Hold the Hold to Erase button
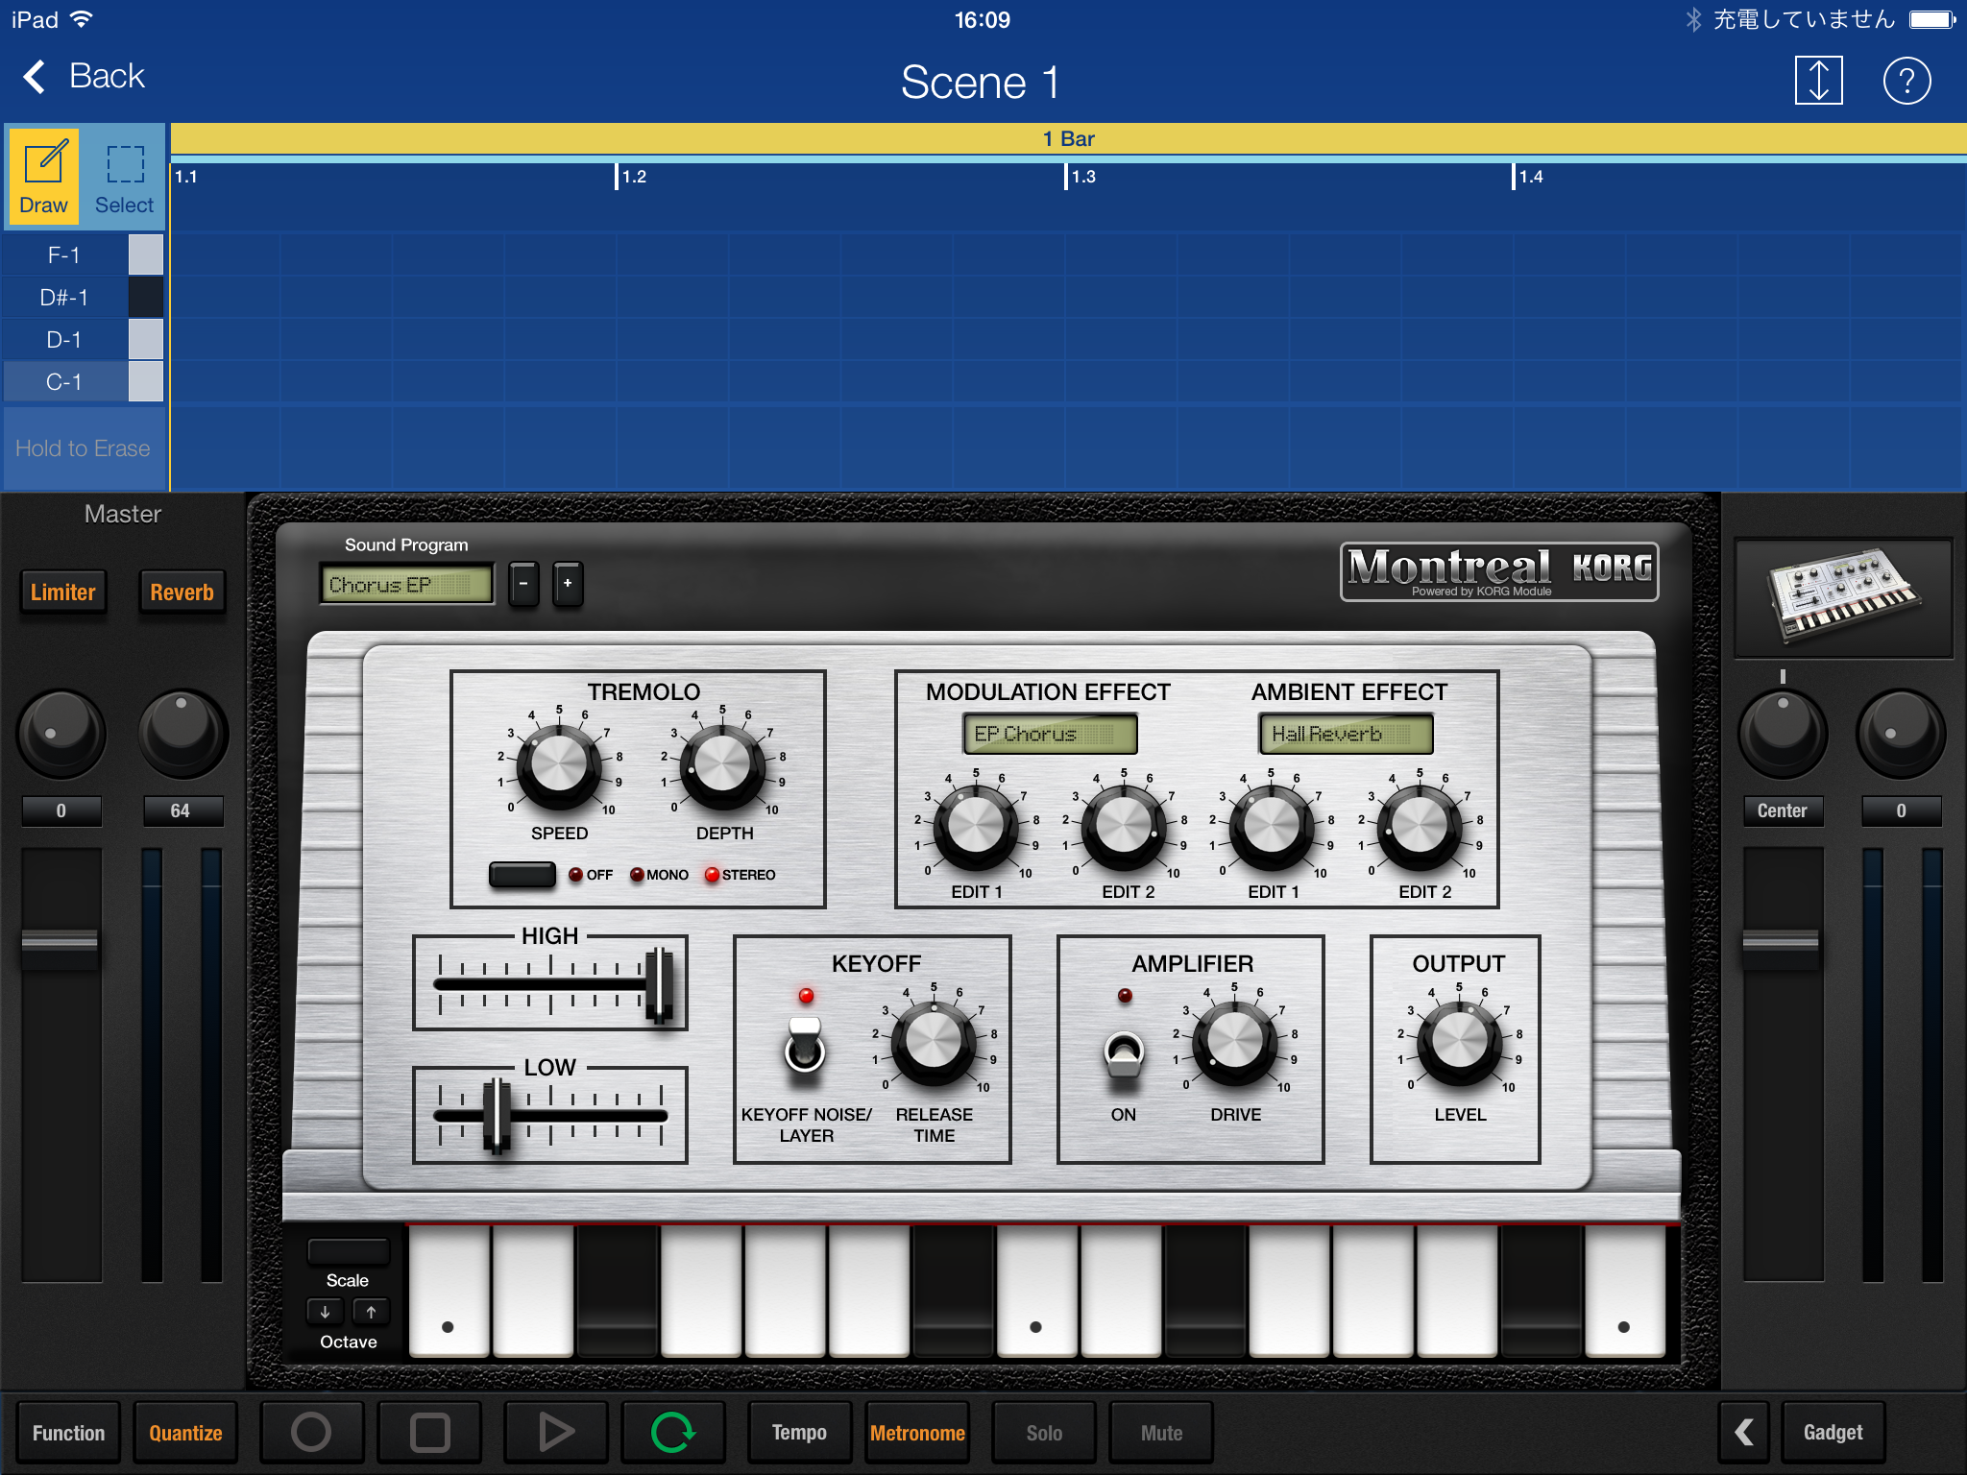 pyautogui.click(x=84, y=448)
